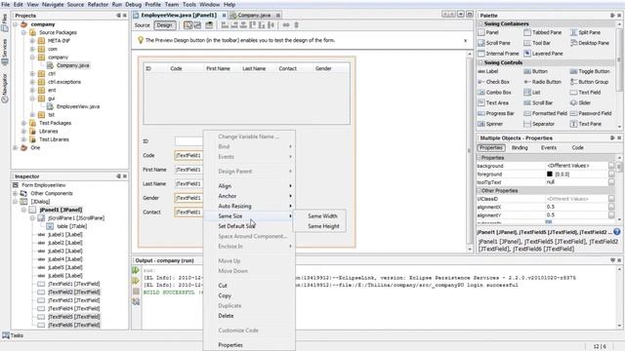This screenshot has height=351, width=625.
Task: Pick the Spinner palette item
Action: 490,124
